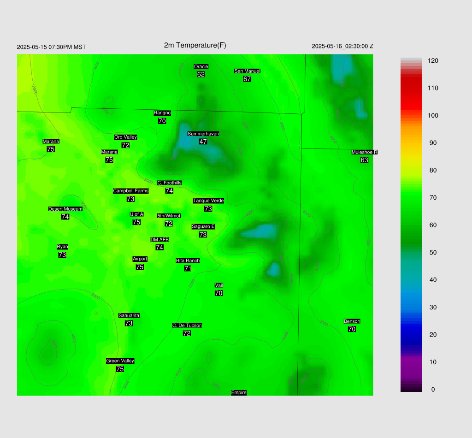Click the Airport station label
This screenshot has width=472, height=438.
click(140, 259)
